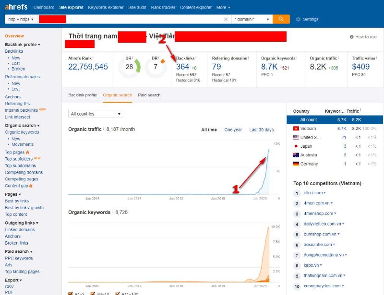Toggle the #1–3 positions checkbox
This screenshot has width=384, height=295.
pyautogui.click(x=71, y=293)
